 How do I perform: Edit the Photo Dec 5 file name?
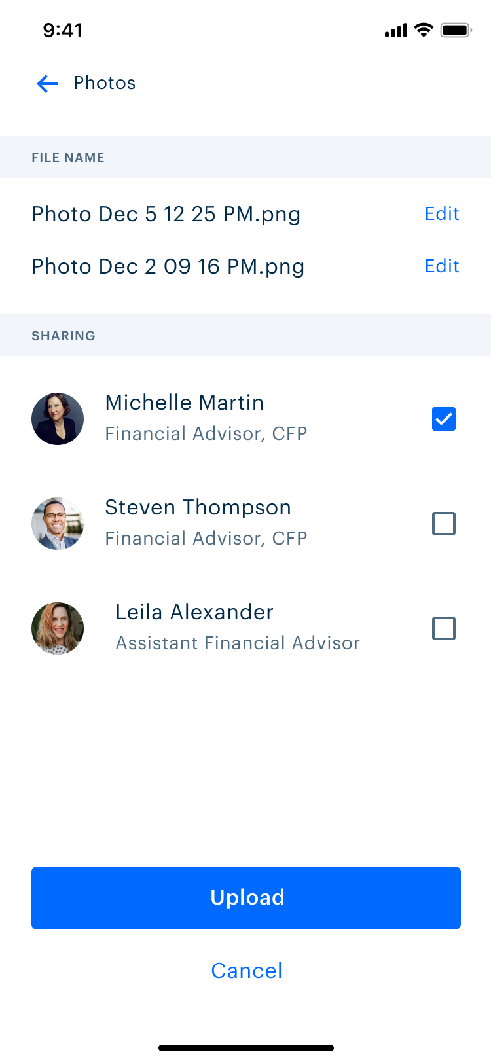click(x=442, y=214)
